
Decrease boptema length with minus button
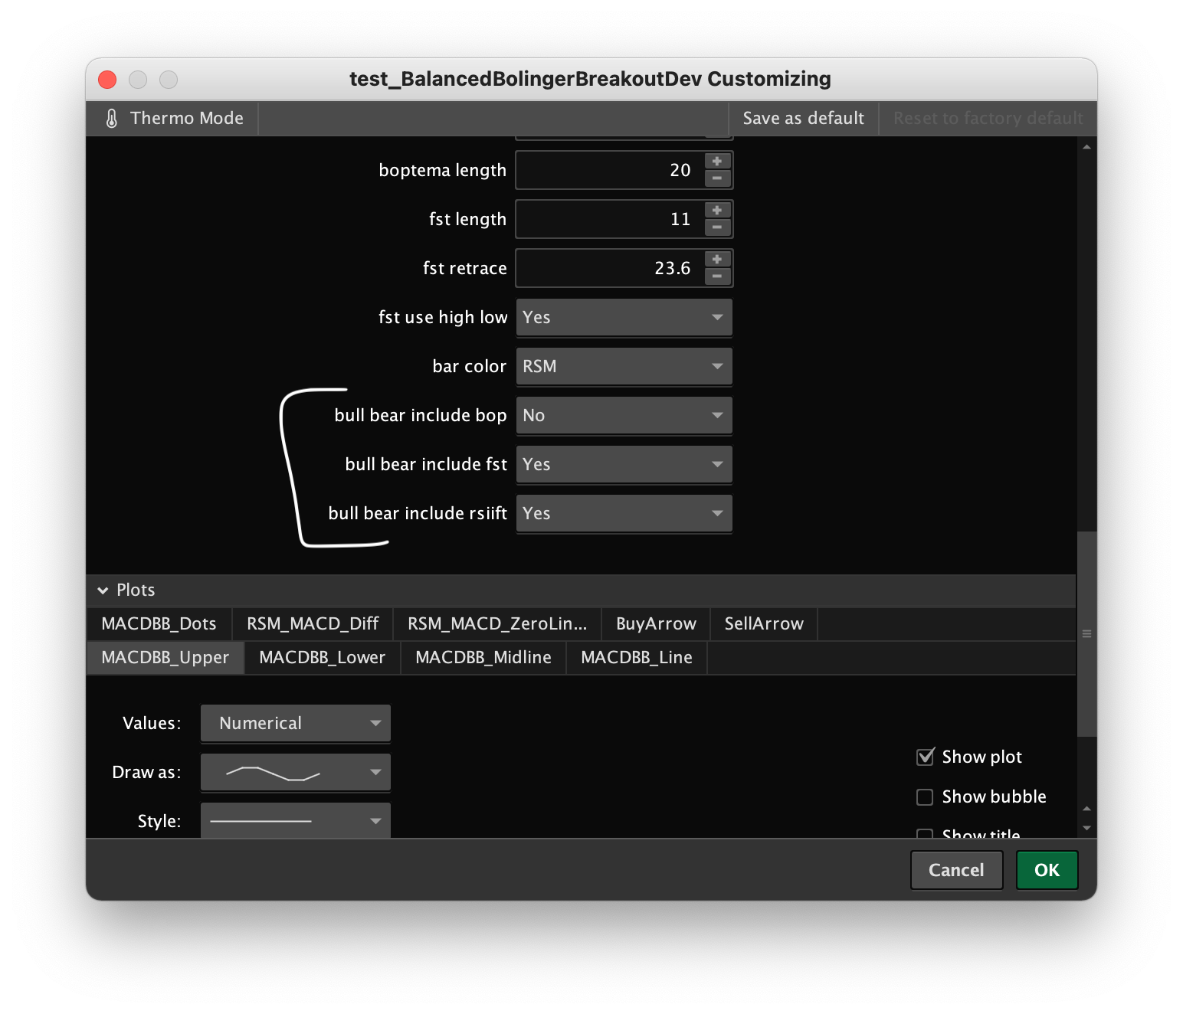point(717,178)
